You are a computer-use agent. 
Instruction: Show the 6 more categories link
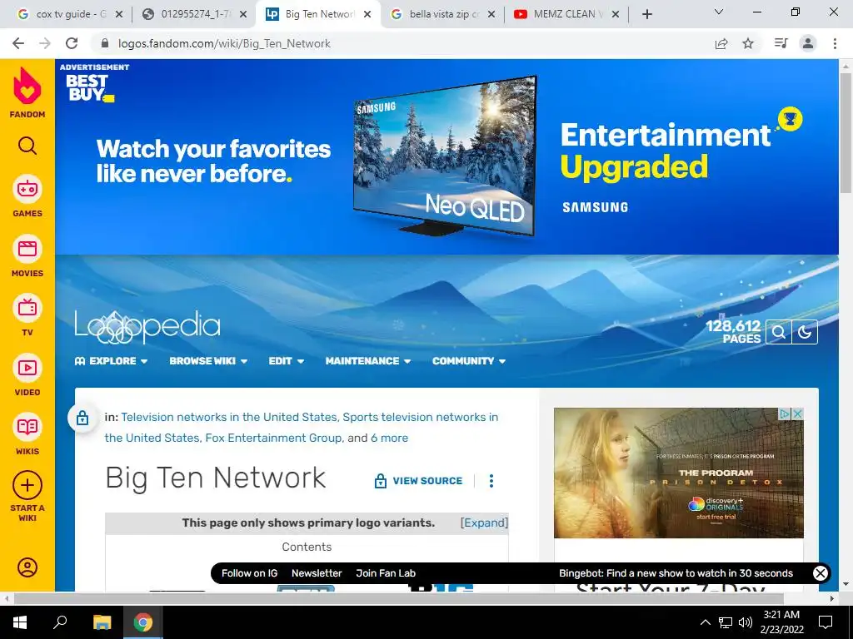click(390, 438)
